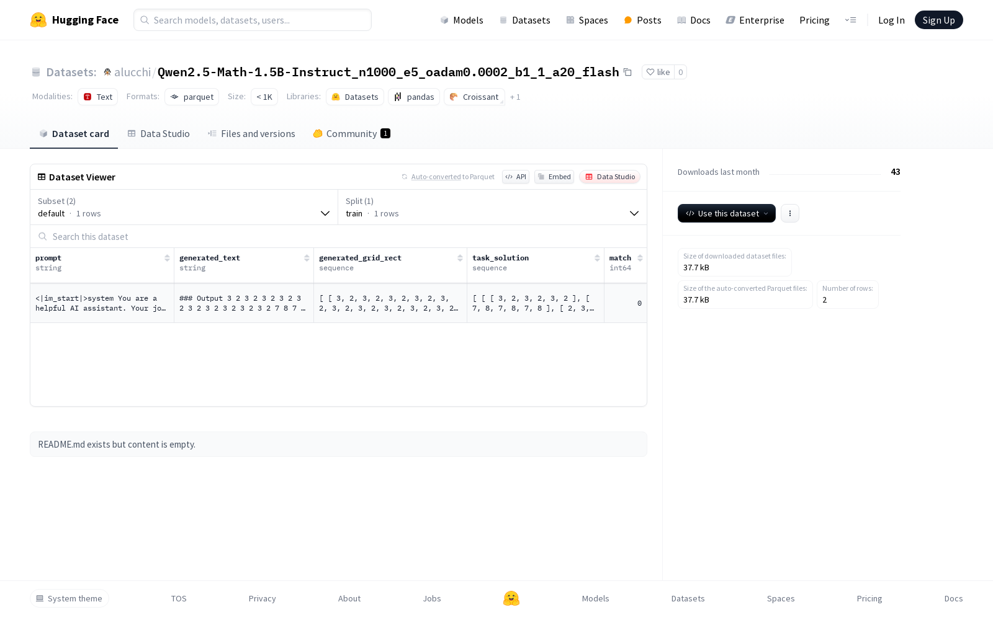Focus the Search this dataset field
This screenshot has width=993, height=620.
338,236
